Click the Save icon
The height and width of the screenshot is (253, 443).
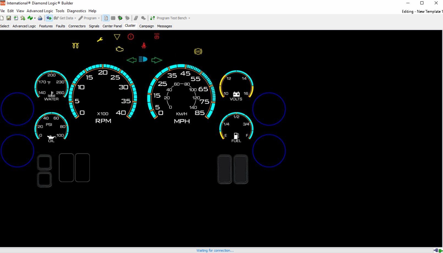click(9, 18)
